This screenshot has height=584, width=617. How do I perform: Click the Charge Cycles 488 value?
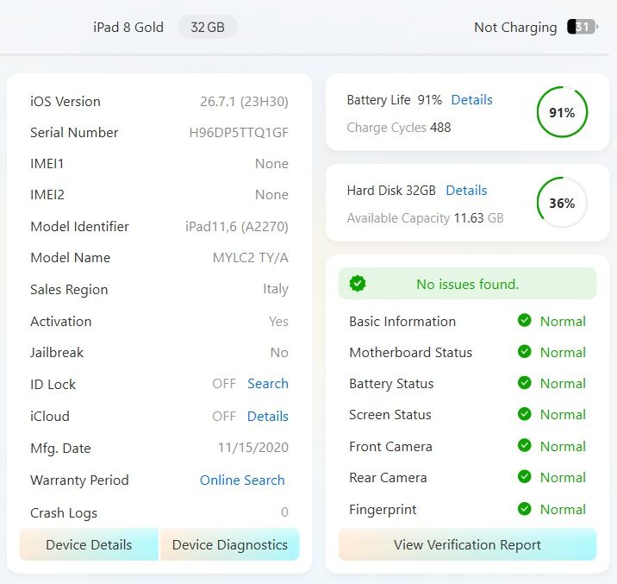click(440, 127)
